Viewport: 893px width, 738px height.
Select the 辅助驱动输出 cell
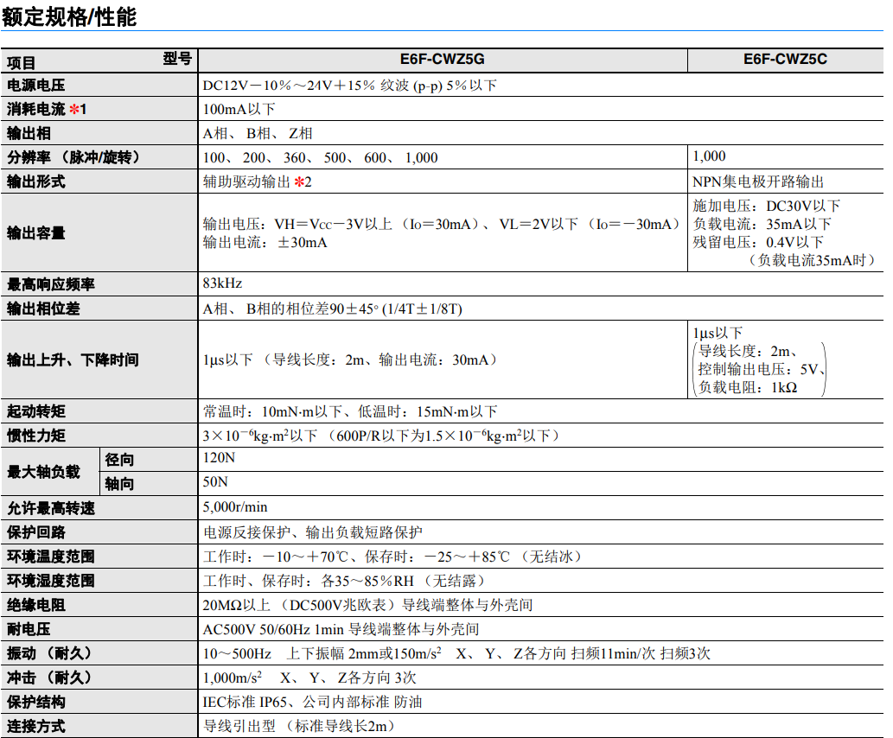point(257,181)
